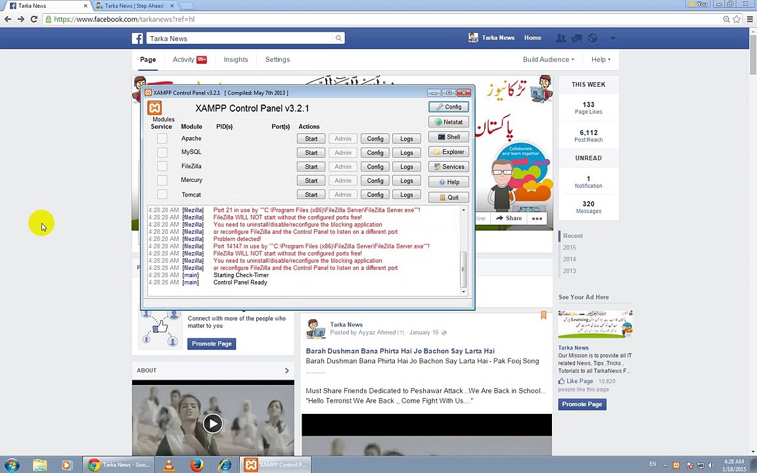Image resolution: width=757 pixels, height=473 pixels.
Task: Expand the ABOUT section chevron
Action: coord(287,371)
